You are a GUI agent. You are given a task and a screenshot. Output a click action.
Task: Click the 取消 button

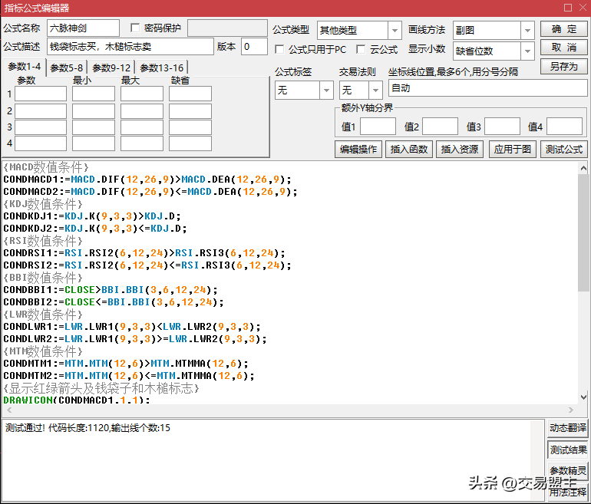[x=564, y=48]
